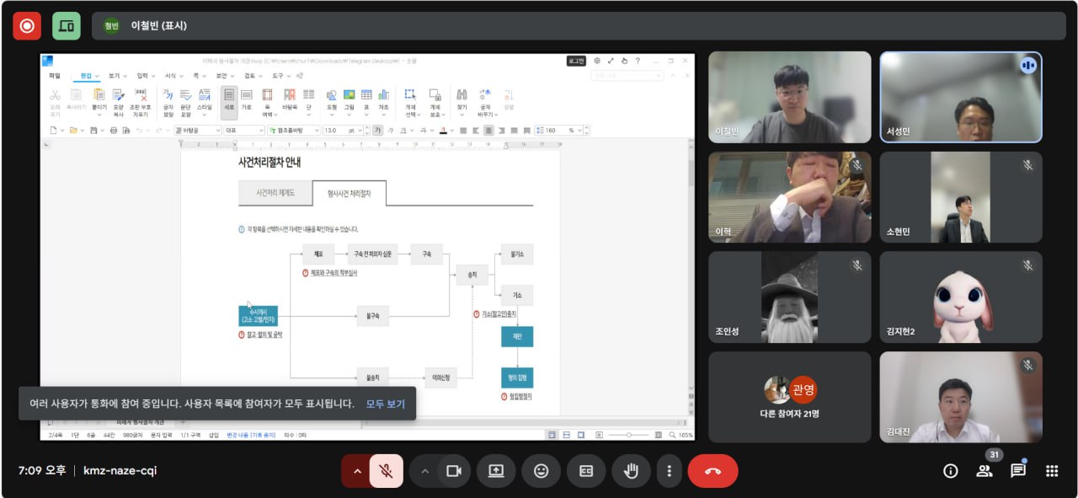
Task: Open the 단 columns dropdown
Action: point(308,100)
